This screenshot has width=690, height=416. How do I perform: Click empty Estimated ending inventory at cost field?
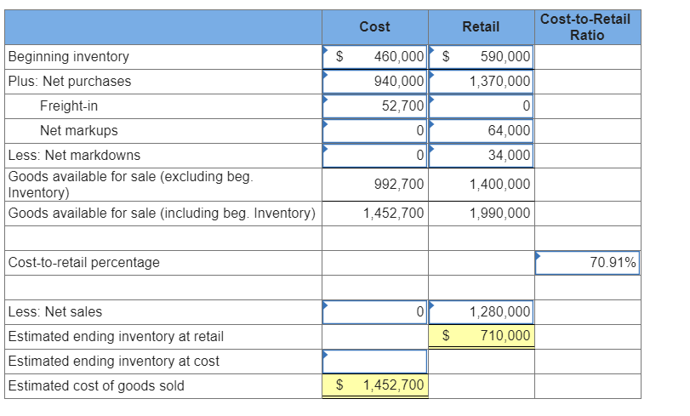coord(375,362)
